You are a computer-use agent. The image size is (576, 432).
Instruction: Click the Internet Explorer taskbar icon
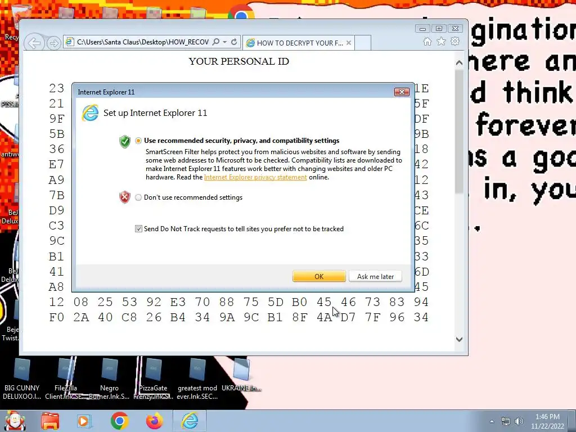tap(190, 421)
